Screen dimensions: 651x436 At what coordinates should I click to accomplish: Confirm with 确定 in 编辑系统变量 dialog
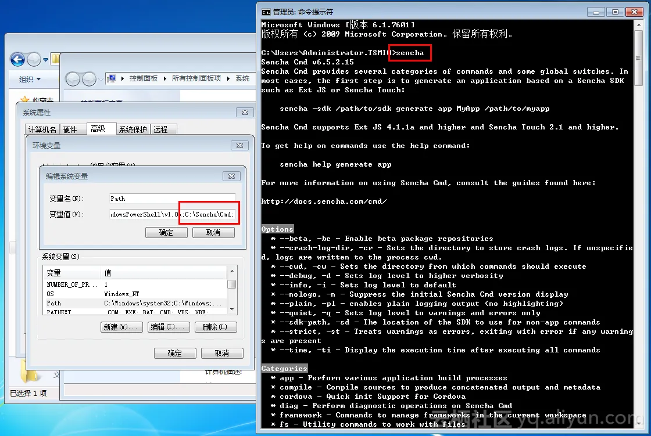(x=166, y=233)
